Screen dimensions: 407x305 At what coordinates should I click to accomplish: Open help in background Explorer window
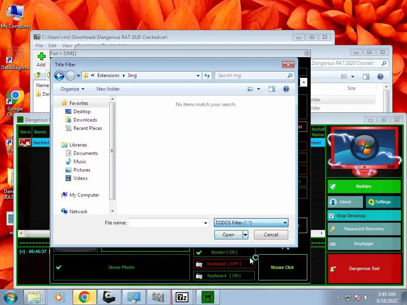tap(380, 77)
